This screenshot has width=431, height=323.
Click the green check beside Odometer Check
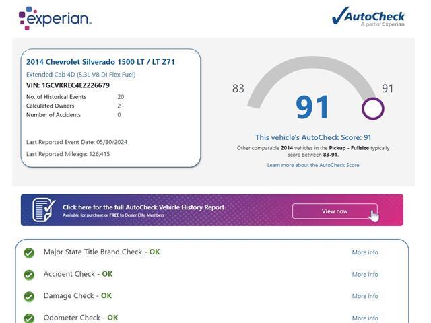point(29,318)
